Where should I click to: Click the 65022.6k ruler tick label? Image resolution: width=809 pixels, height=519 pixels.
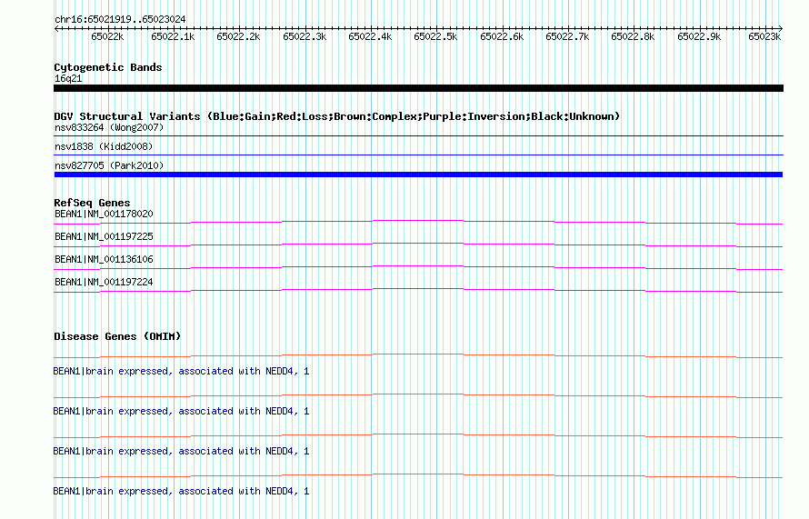tap(502, 36)
